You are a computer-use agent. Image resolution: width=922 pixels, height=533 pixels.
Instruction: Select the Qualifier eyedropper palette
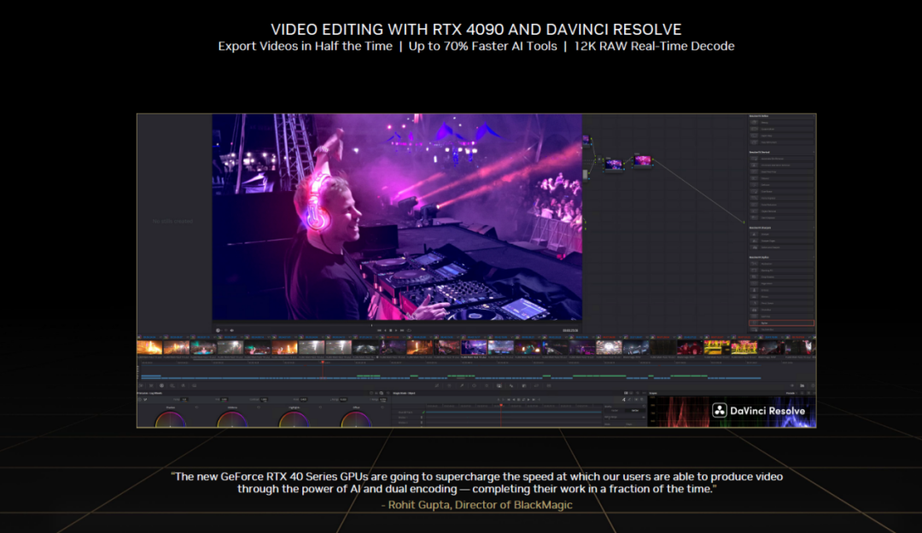462,385
